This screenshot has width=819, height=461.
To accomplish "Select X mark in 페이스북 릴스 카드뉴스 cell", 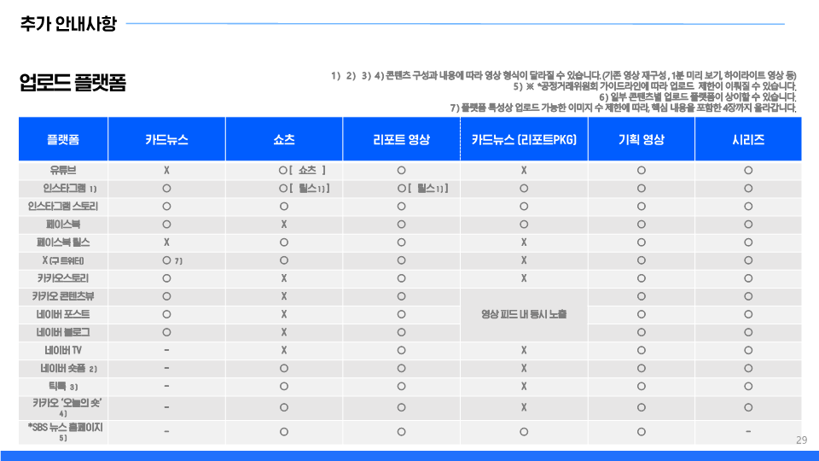I will (x=166, y=242).
